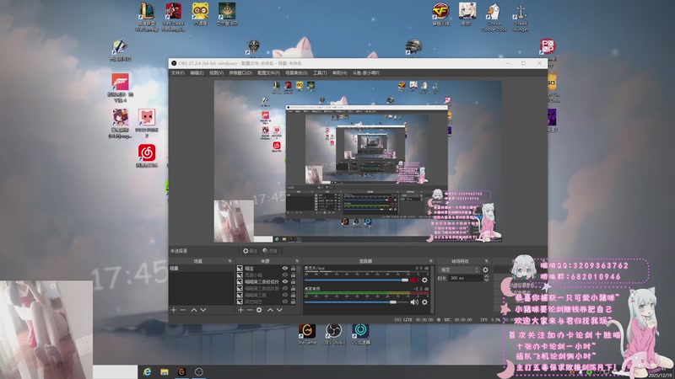675x379 pixels.
Task: Open mic/Aux audio settings gear
Action: [424, 280]
